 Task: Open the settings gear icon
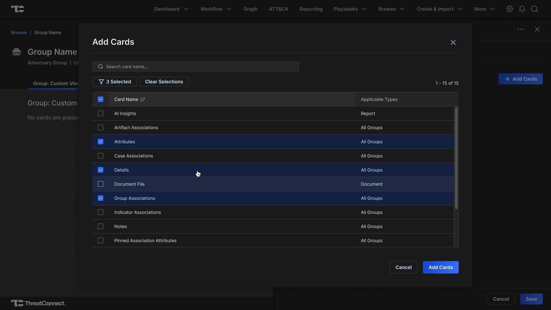coord(510,9)
